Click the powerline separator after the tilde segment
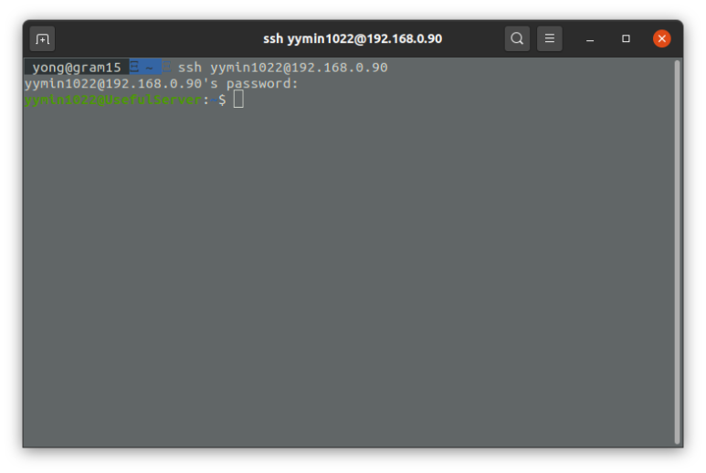Screen dimensions: 706x473 (166, 68)
